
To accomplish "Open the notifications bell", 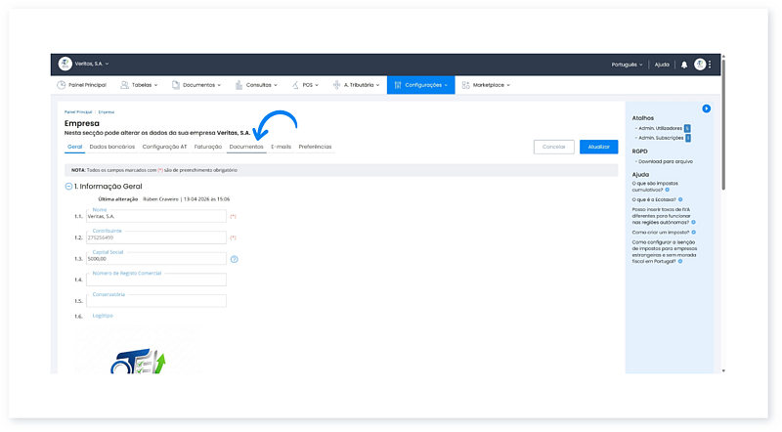I will (x=684, y=65).
